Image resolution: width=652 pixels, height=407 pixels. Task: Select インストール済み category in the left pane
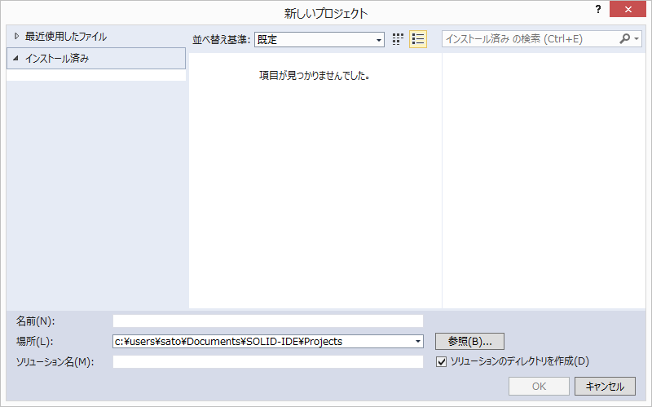[57, 59]
